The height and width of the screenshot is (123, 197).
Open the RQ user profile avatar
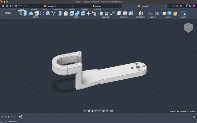tap(194, 6)
